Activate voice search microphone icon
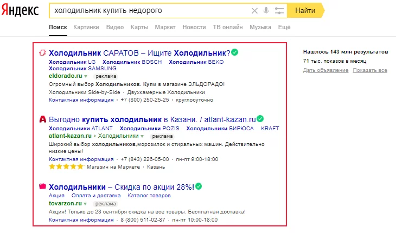Image resolution: width=396 pixels, height=234 pixels. pyautogui.click(x=266, y=11)
